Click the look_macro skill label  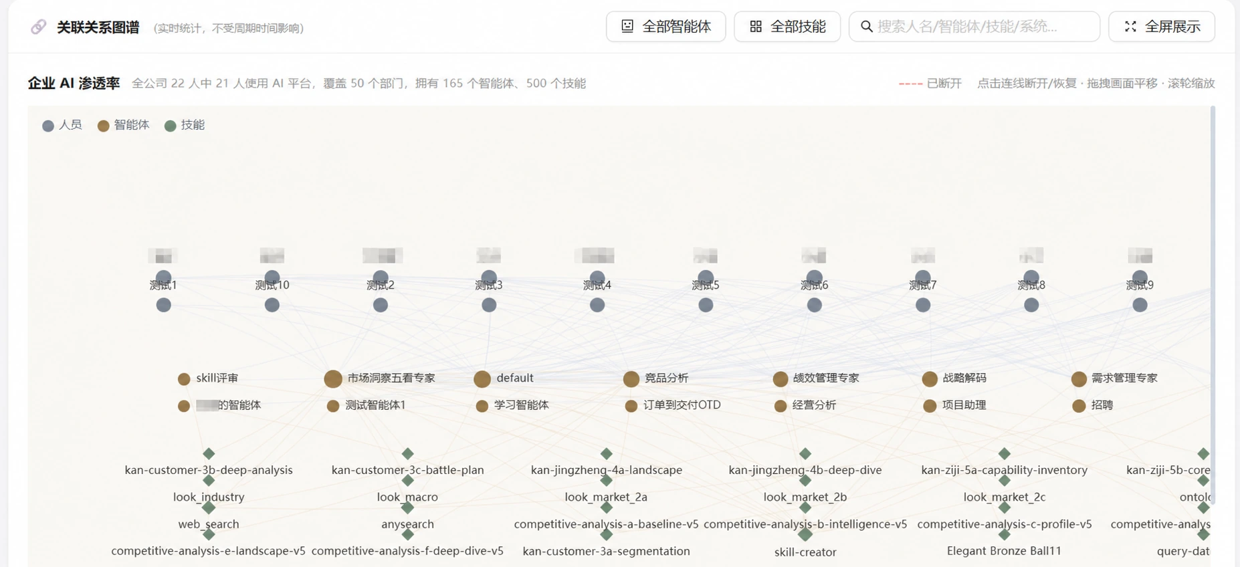407,497
